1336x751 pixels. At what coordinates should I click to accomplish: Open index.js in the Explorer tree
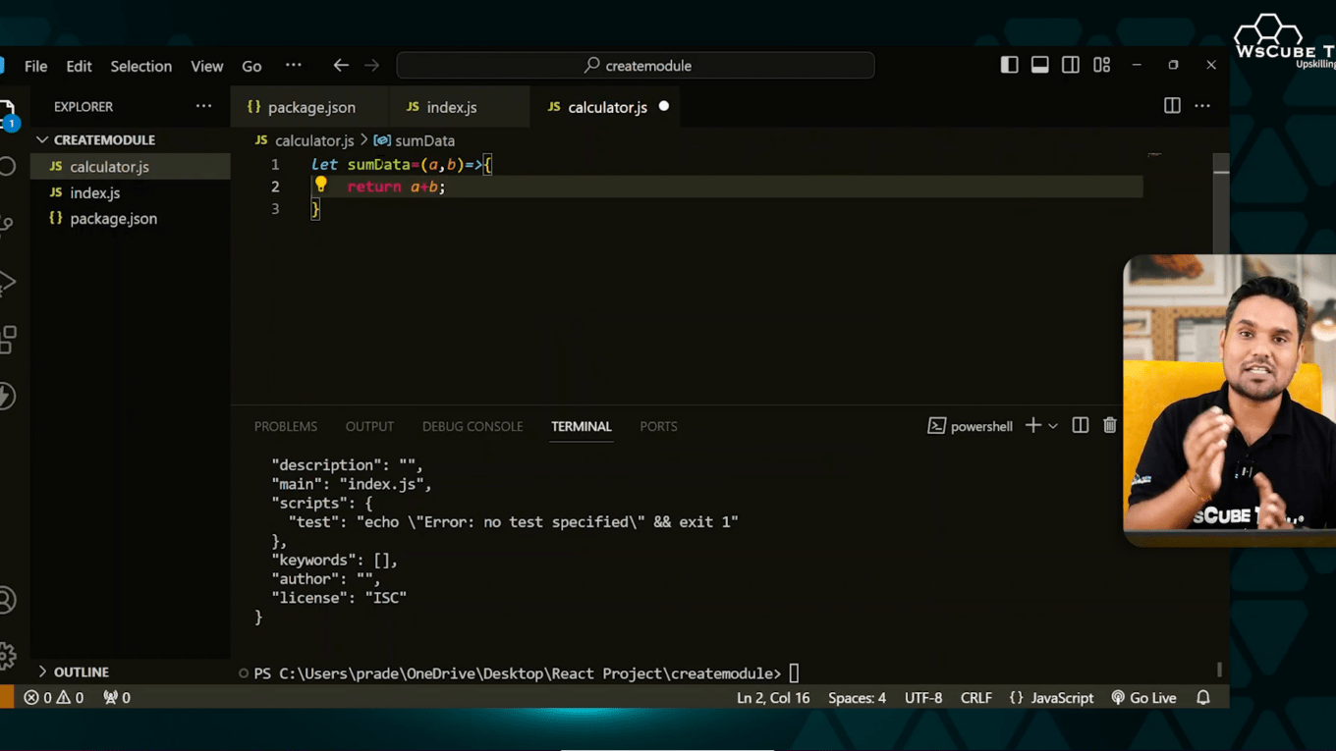131,192
